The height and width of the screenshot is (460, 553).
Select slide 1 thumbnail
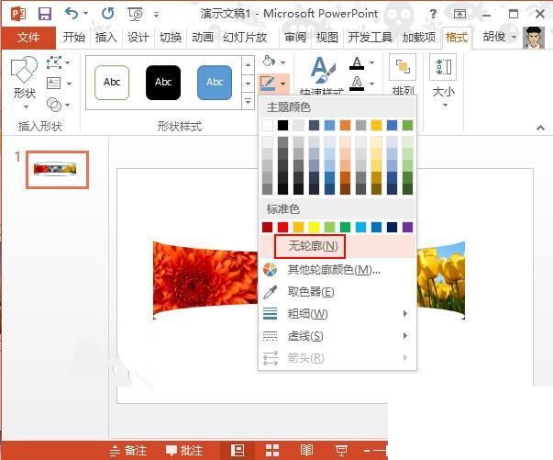(57, 170)
